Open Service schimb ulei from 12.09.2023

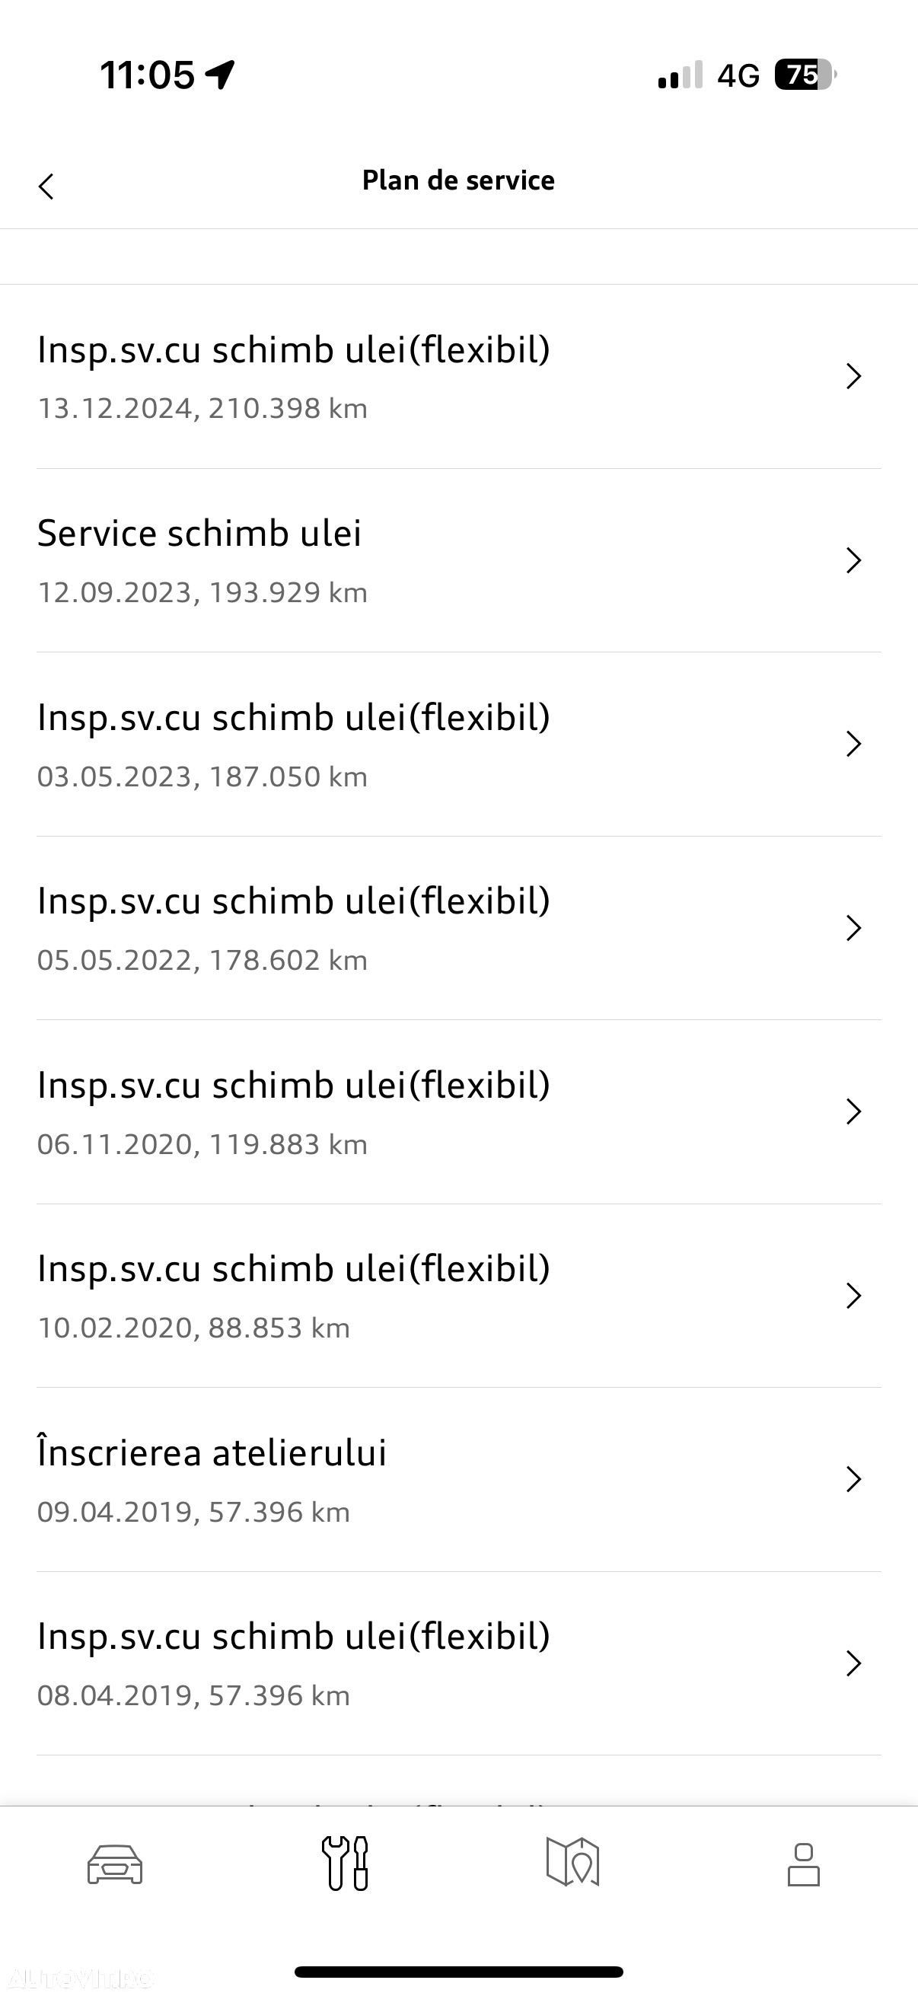pos(458,560)
